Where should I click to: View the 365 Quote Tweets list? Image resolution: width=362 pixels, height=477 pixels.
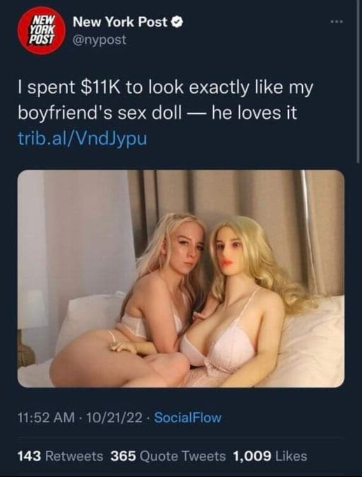(168, 456)
